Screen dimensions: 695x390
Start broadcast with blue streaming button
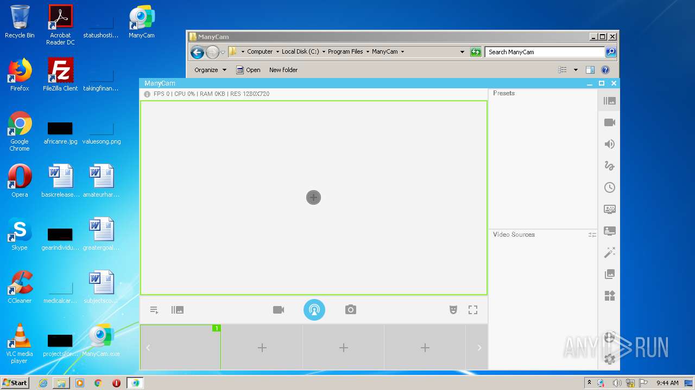tap(314, 310)
